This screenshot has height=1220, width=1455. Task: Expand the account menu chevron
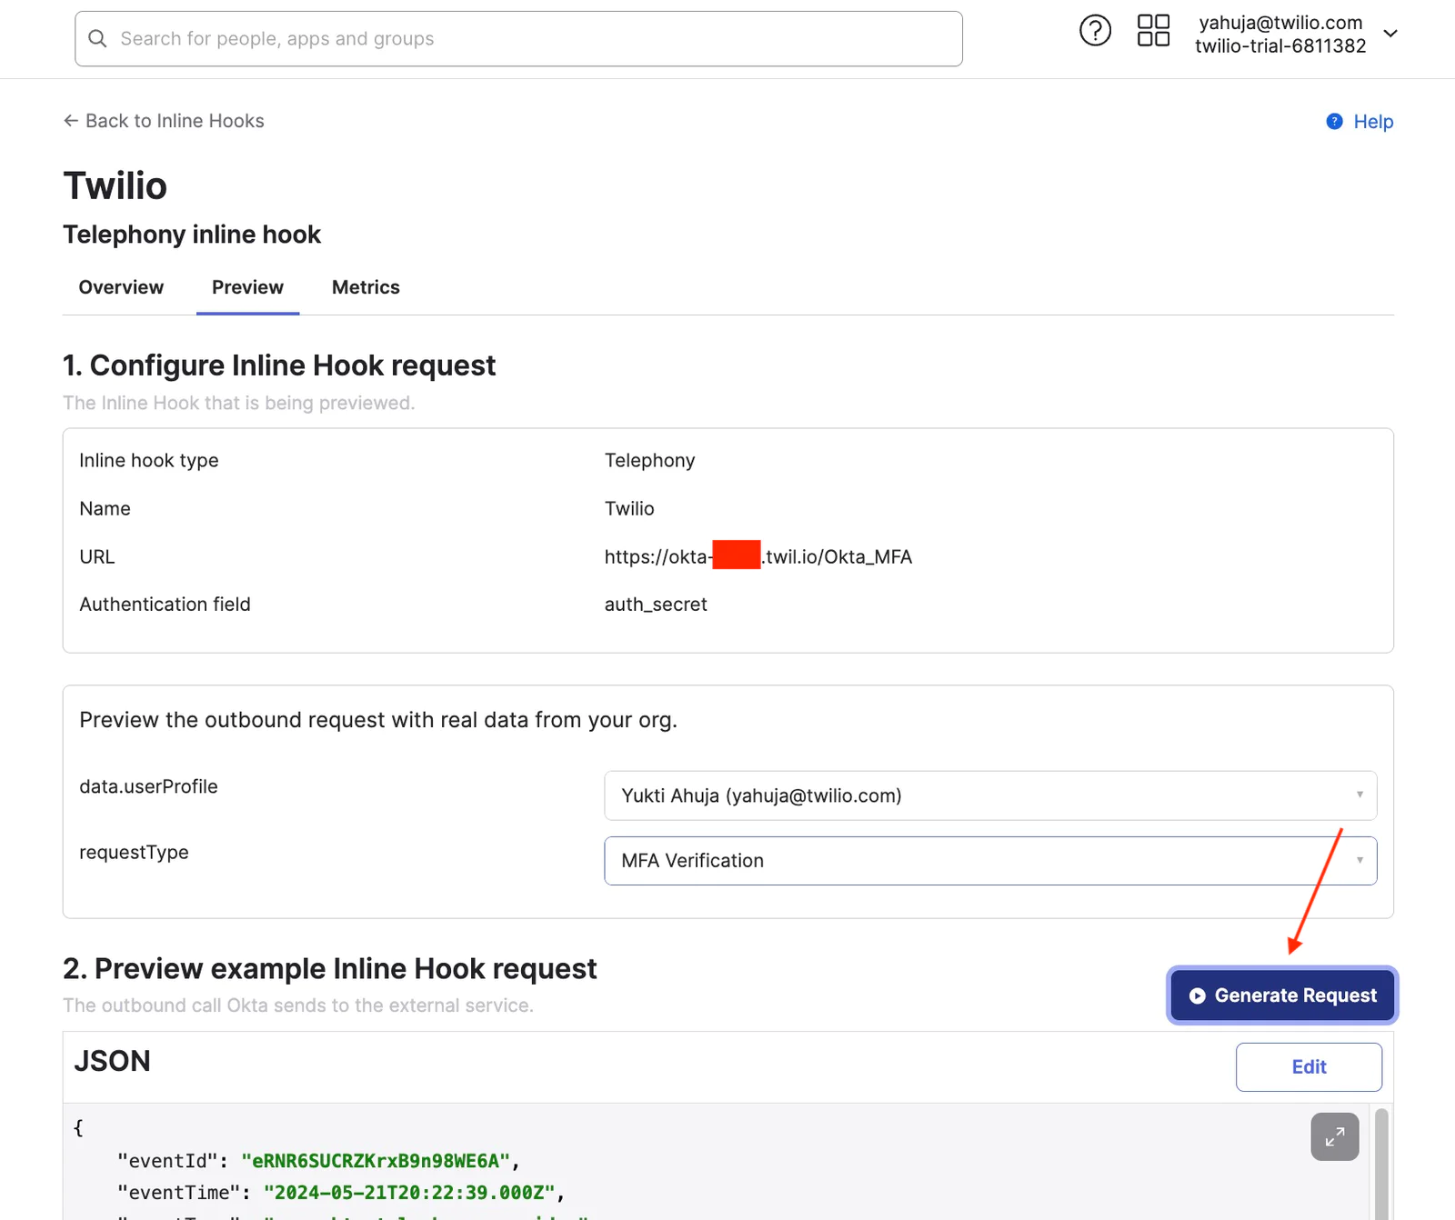click(1390, 34)
